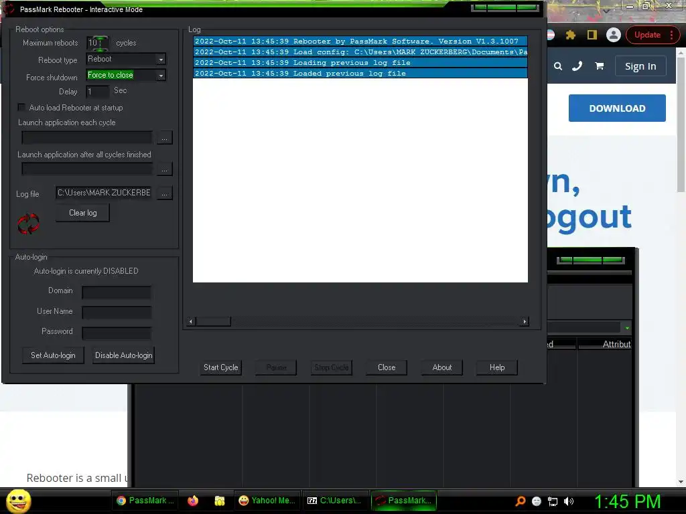Screen dimensions: 686x514
Task: Click the browser vertical scrollbar thumb
Action: 681,124
